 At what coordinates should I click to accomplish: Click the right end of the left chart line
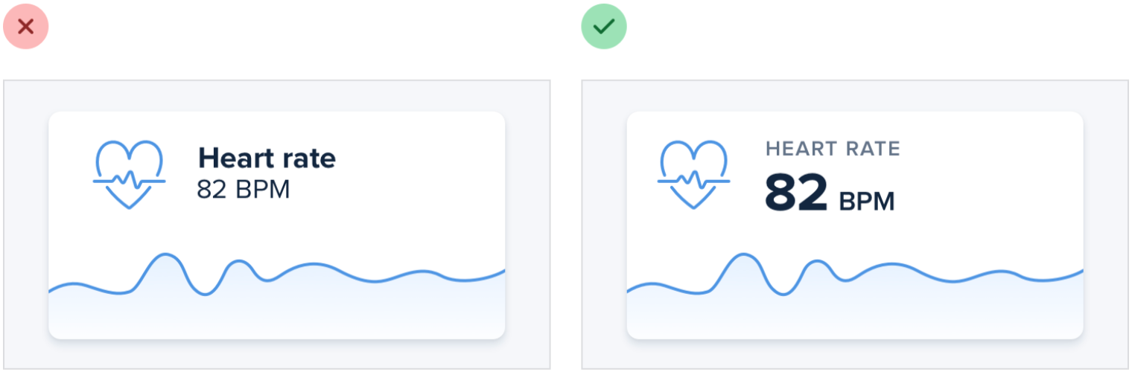point(503,272)
